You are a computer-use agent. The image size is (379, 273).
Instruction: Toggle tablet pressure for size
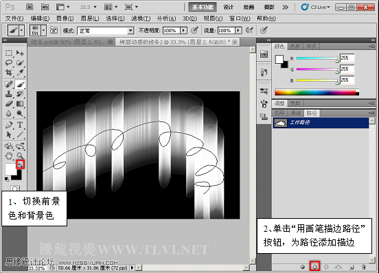point(264,30)
